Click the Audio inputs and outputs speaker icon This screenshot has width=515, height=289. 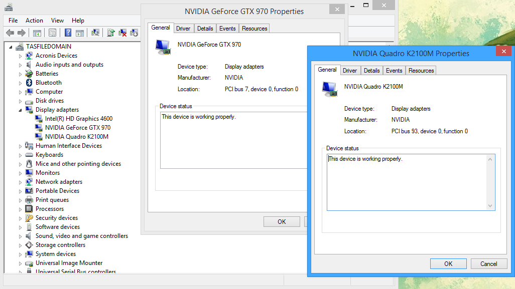(x=29, y=65)
